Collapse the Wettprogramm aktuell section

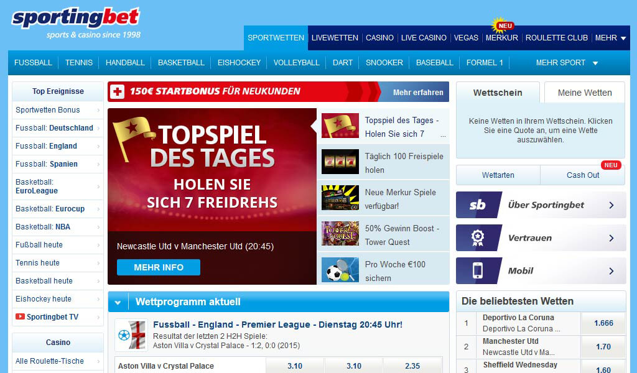coord(118,302)
